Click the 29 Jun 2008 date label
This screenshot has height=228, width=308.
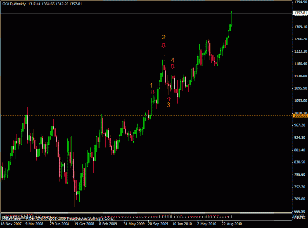point(59,224)
